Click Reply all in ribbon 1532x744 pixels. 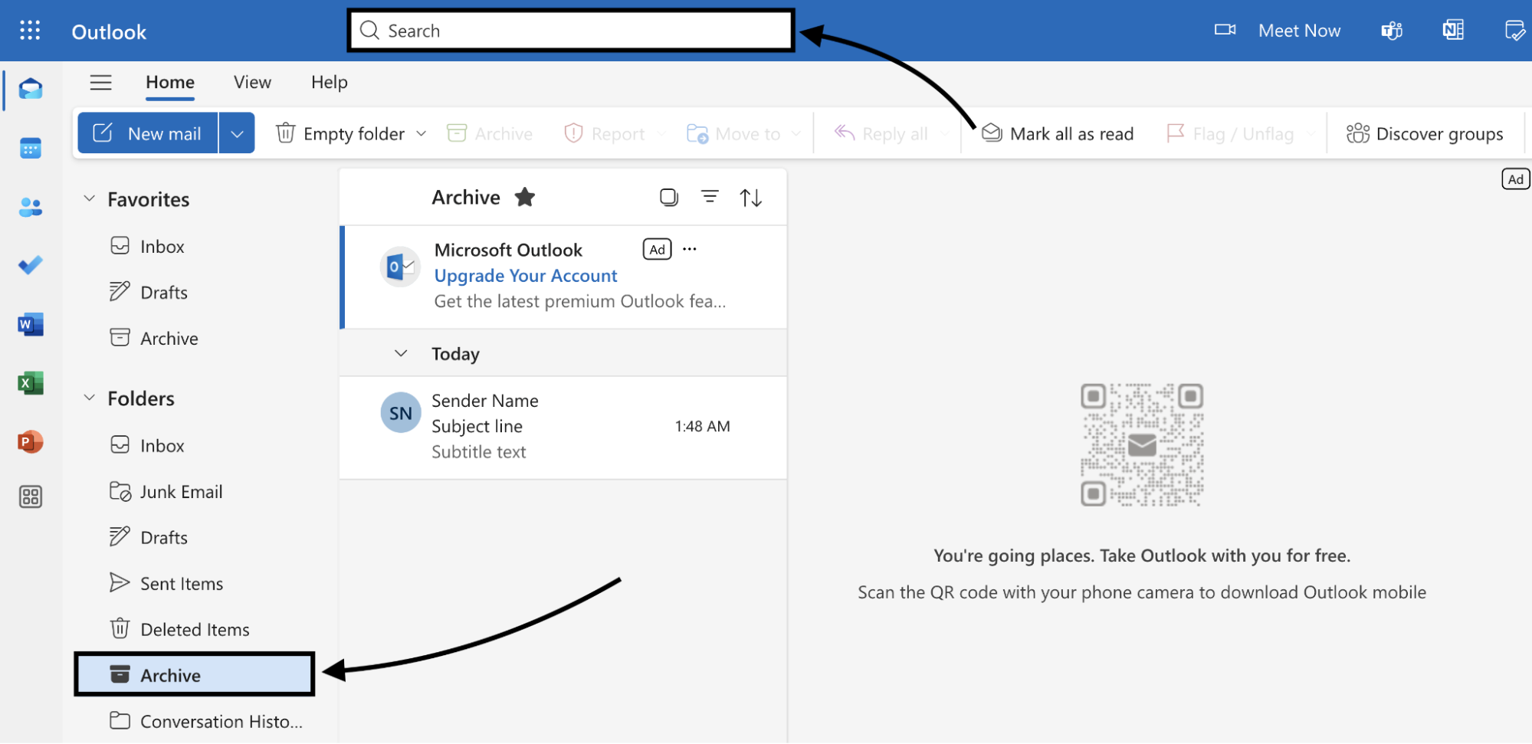881,133
